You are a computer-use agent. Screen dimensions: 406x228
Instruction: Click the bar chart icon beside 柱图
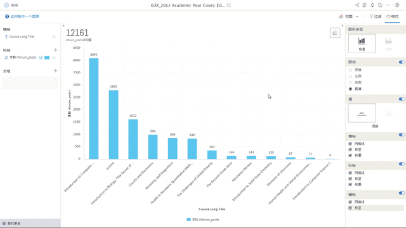[x=341, y=16]
